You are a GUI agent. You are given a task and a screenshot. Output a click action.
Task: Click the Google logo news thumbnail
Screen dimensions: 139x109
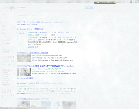(x=22, y=34)
